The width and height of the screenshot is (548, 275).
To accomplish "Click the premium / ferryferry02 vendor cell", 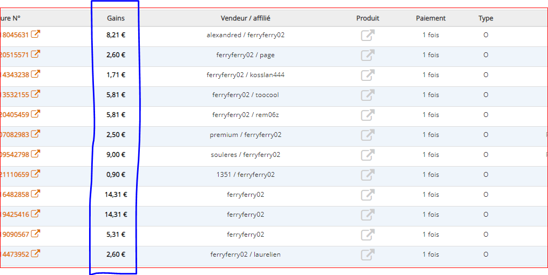I will click(245, 135).
